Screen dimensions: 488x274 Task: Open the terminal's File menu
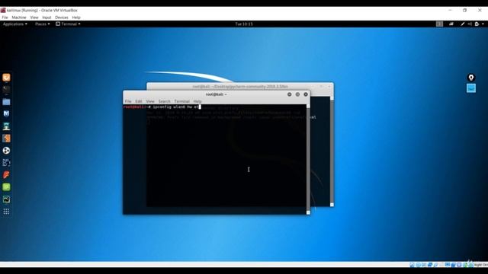128,101
